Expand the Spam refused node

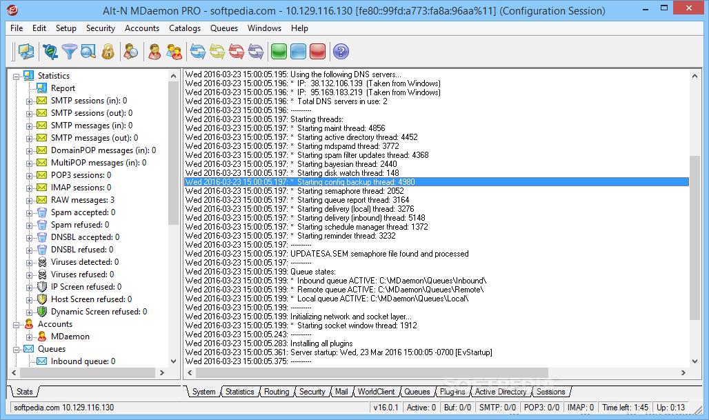[30, 226]
